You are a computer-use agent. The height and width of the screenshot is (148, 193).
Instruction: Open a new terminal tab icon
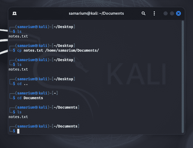[15, 13]
